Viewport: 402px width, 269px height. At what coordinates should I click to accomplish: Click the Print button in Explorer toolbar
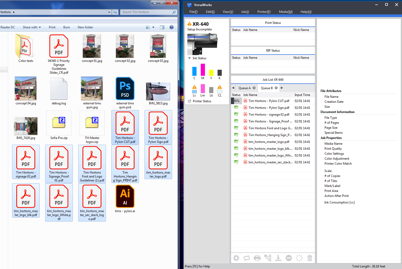click(x=52, y=27)
